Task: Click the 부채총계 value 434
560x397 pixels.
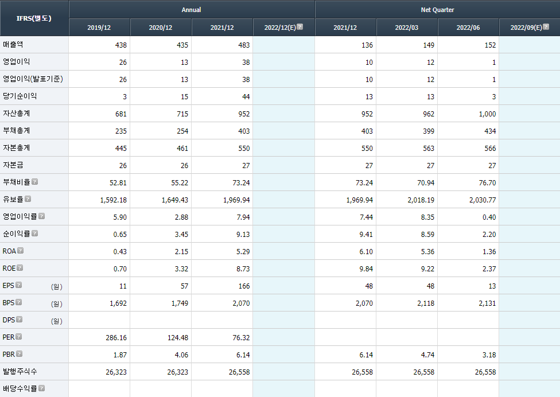Action: pos(490,131)
